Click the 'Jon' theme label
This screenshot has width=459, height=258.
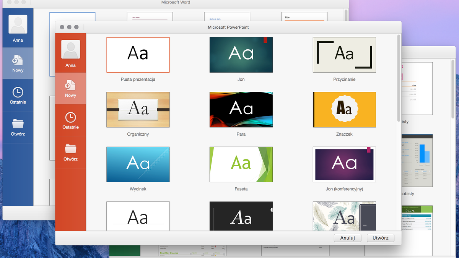pos(241,80)
